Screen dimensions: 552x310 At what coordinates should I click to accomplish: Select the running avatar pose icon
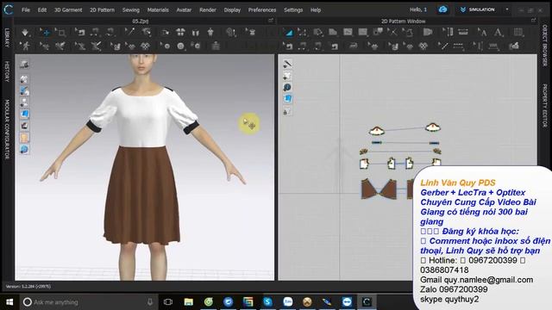[25, 46]
